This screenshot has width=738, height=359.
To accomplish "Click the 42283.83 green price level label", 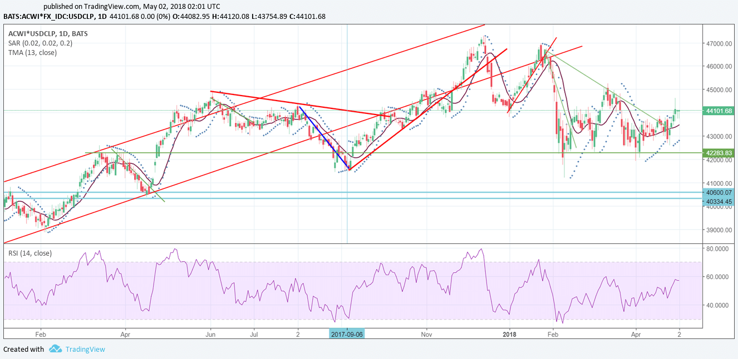I will (719, 153).
